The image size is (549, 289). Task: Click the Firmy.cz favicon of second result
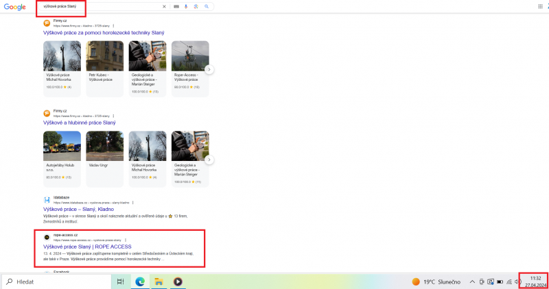pos(47,113)
